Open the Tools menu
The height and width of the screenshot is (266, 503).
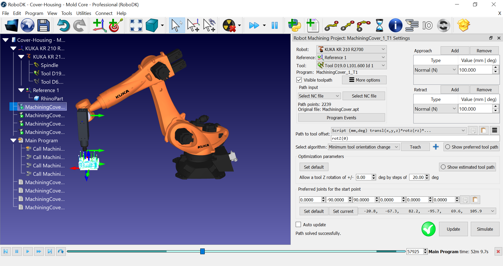click(x=67, y=13)
